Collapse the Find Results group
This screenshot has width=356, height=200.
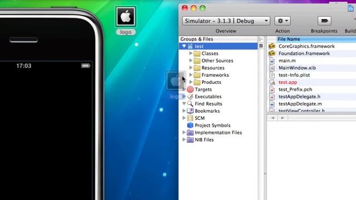184,104
